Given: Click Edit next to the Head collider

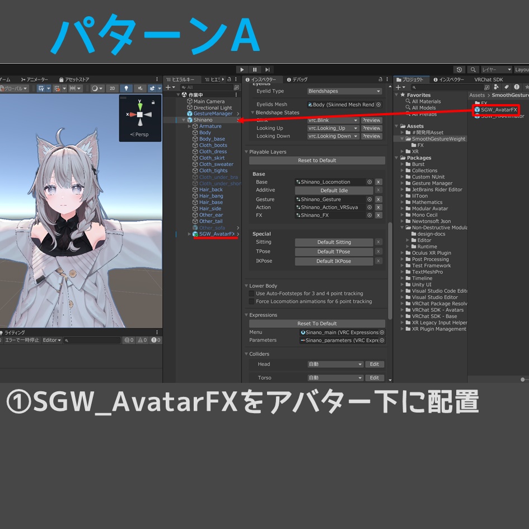Looking at the screenshot, I should pos(374,364).
